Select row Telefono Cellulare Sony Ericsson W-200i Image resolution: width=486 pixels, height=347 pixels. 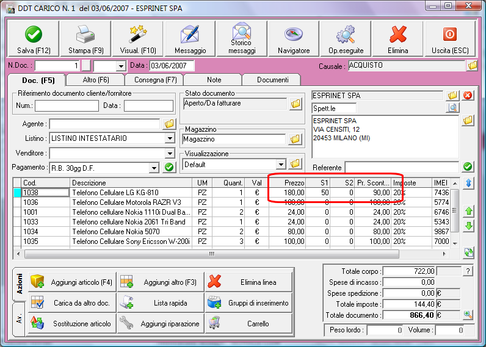click(231, 241)
